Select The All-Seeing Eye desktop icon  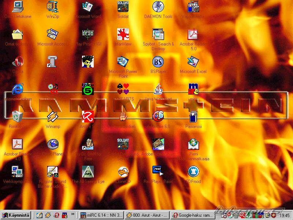tap(88, 172)
